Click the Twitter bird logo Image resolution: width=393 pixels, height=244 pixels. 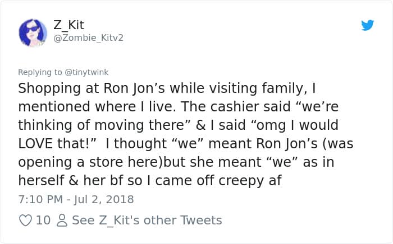click(x=367, y=25)
